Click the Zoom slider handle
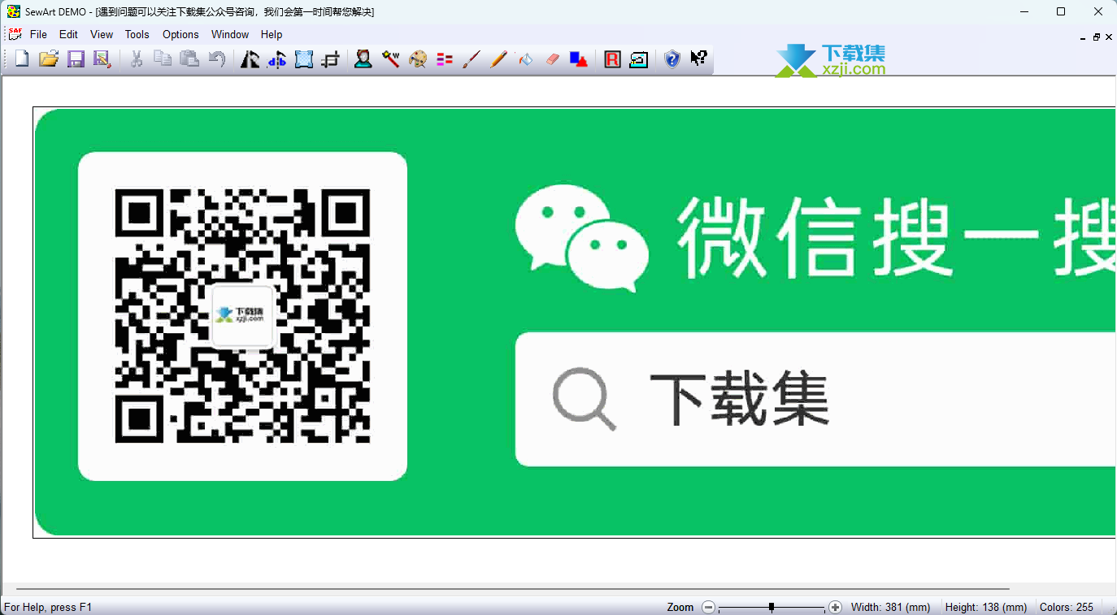Screen dimensions: 1117x615 click(x=771, y=607)
